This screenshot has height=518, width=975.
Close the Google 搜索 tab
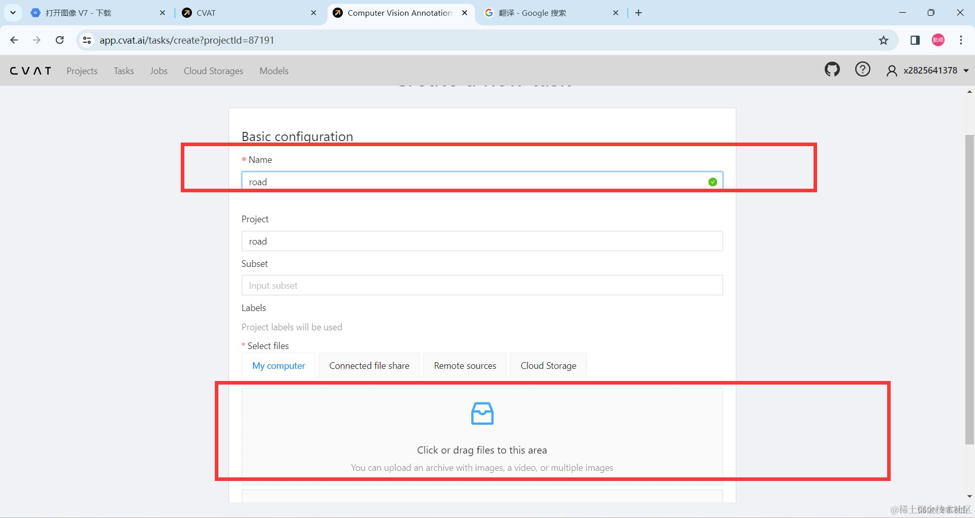click(616, 13)
